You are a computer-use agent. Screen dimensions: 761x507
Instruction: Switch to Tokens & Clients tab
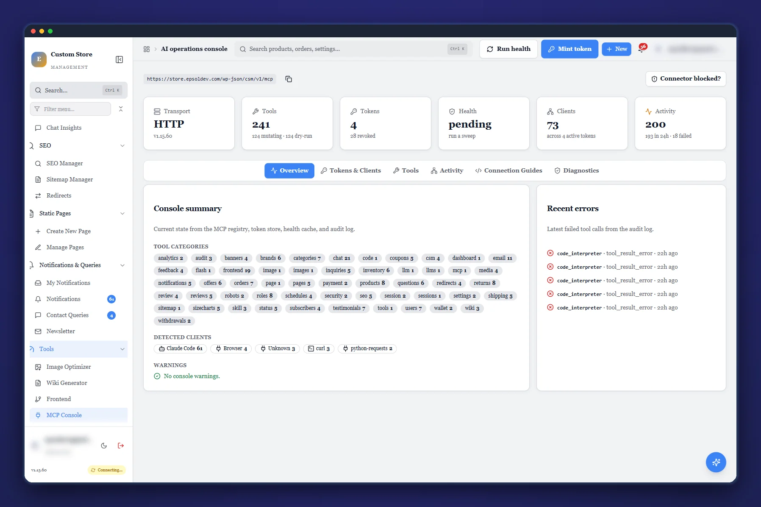pos(351,170)
